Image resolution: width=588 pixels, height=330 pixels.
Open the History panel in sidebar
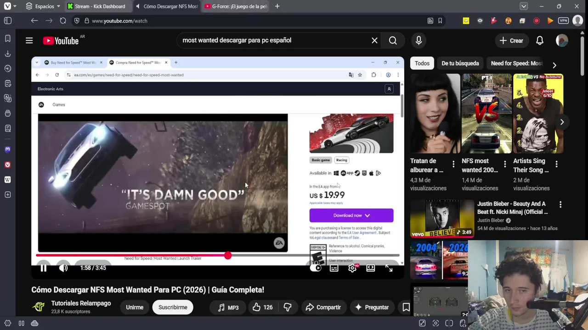(x=8, y=68)
